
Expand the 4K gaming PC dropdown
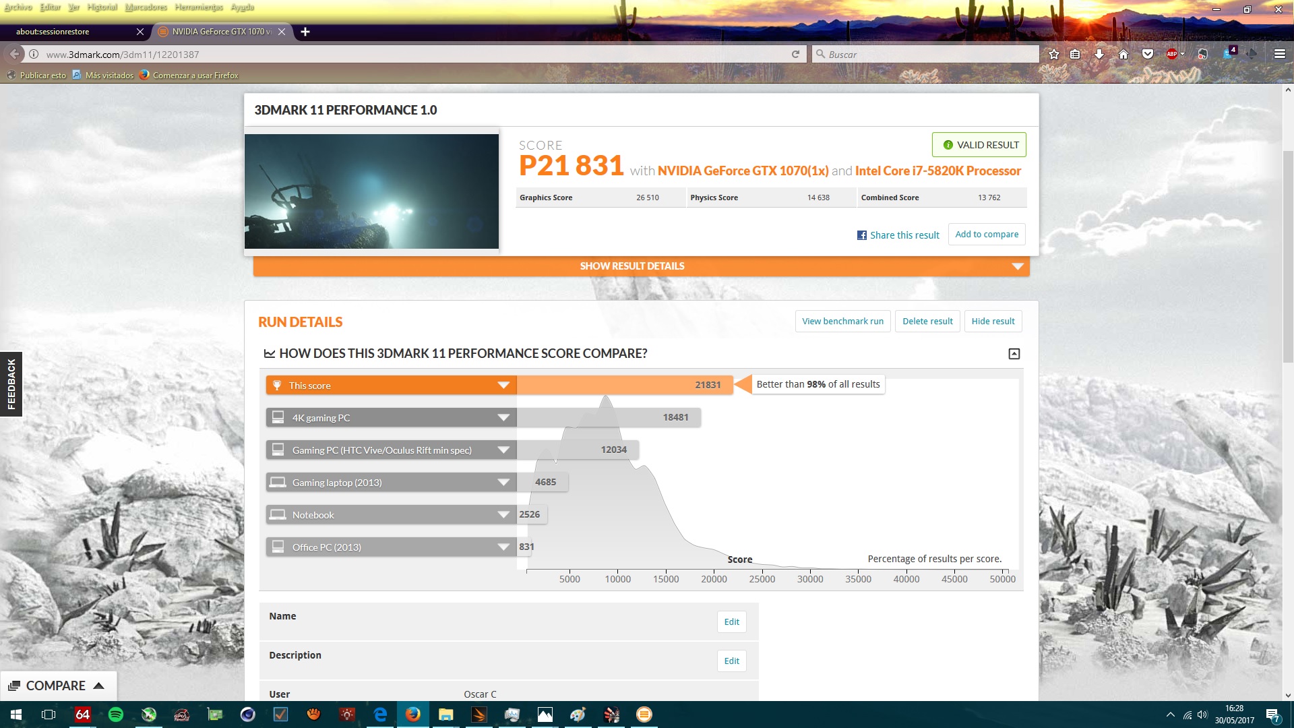tap(503, 418)
